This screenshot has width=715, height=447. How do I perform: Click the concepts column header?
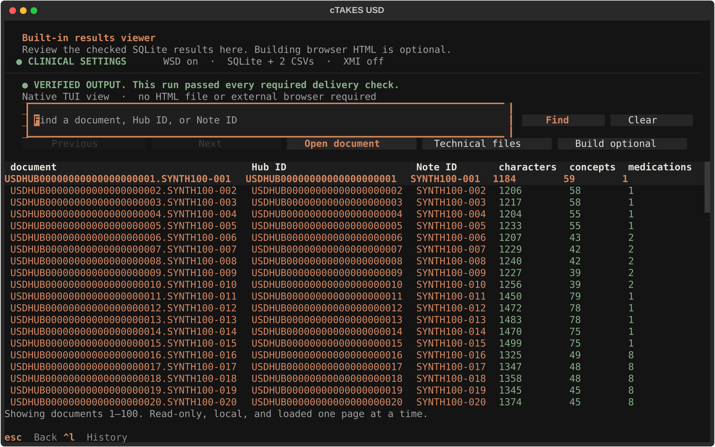click(x=592, y=167)
